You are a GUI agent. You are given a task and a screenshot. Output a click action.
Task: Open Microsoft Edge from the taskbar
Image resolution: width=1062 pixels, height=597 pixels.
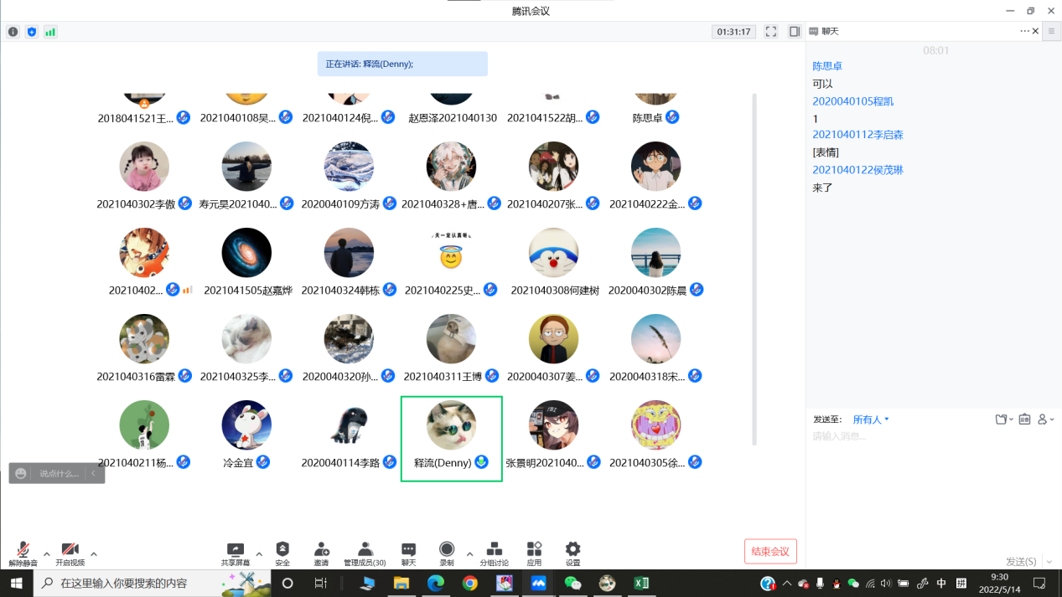tap(435, 583)
